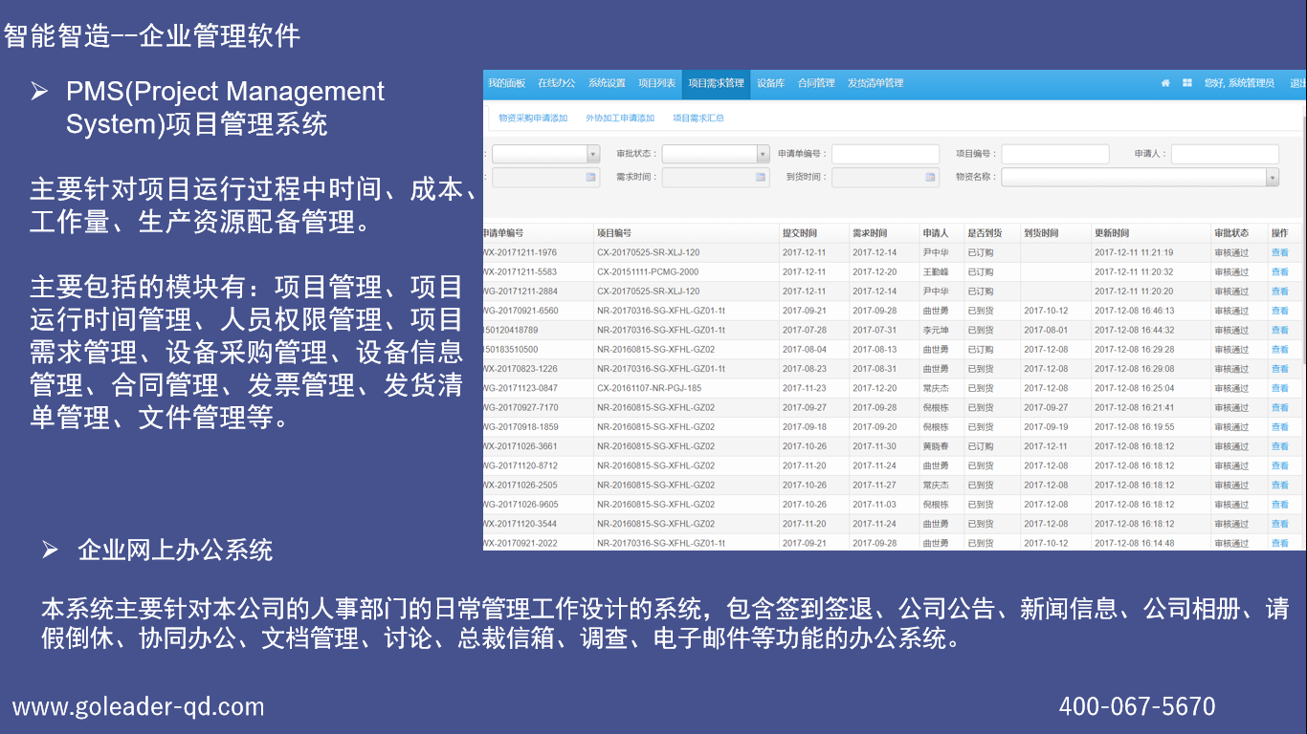Screen dimensions: 1307x734
Task: Click 查看 for row updated 11:21:19
Action: (x=1279, y=252)
